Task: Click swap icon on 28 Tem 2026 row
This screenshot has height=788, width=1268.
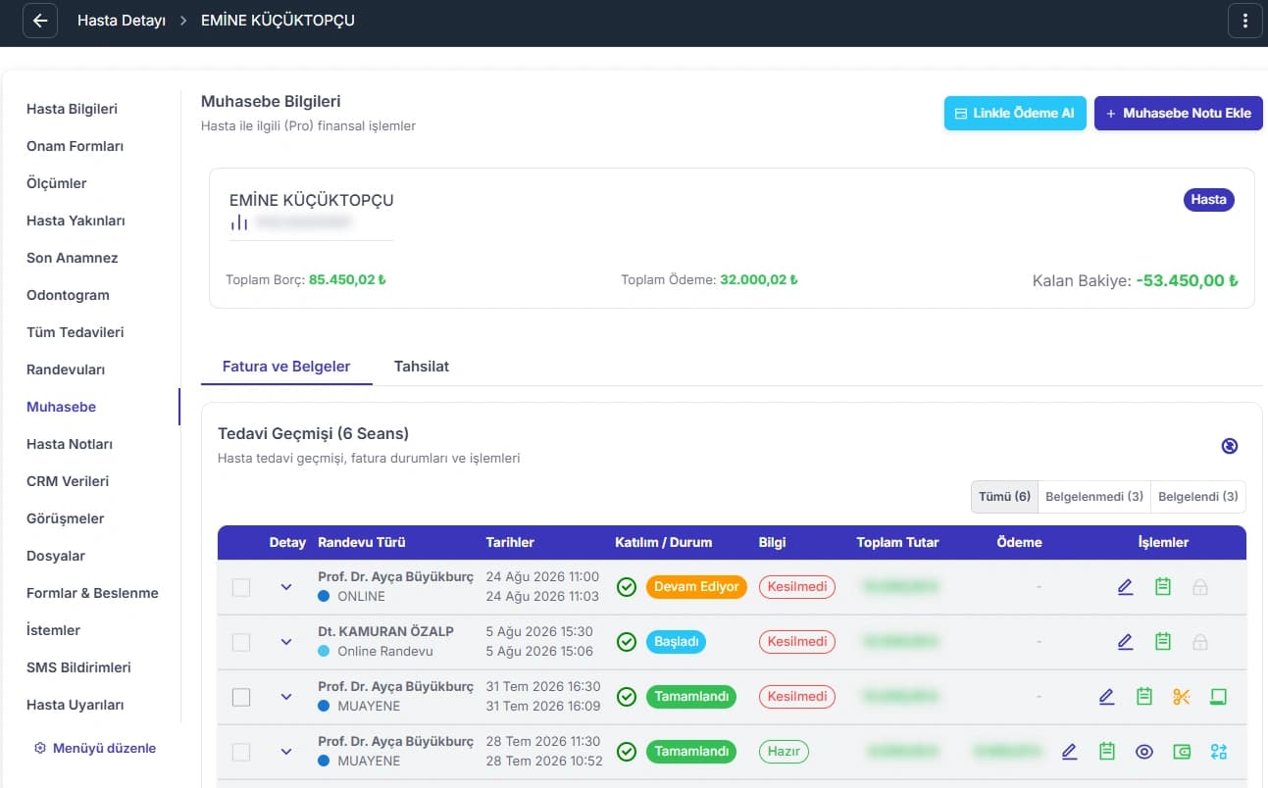Action: tap(1219, 752)
